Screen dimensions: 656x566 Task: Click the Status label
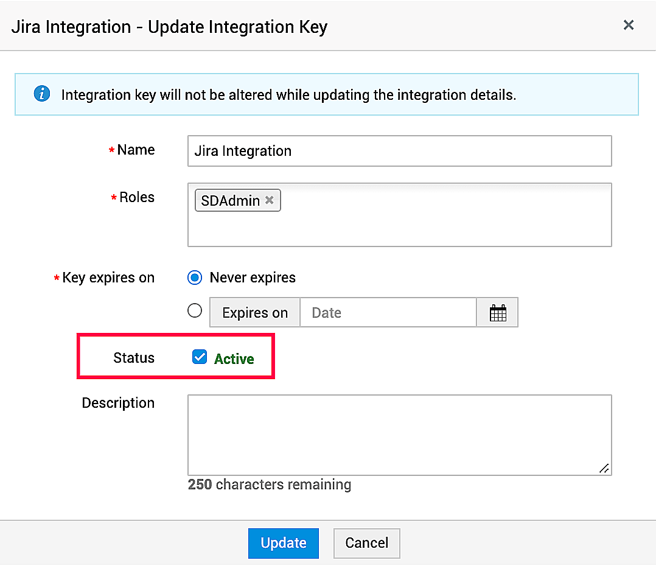click(x=134, y=358)
